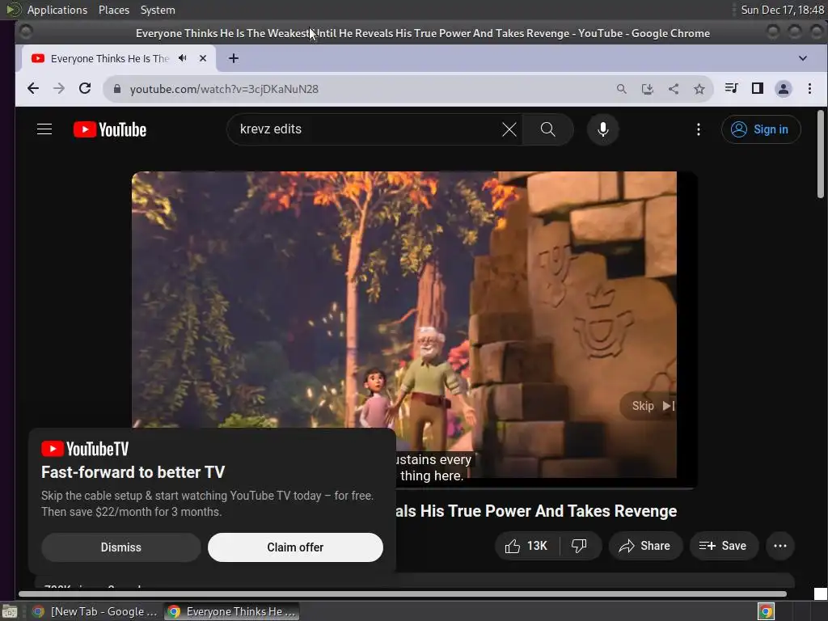Go forward with the browser forward arrow
Viewport: 828px width, 621px height.
tap(58, 89)
